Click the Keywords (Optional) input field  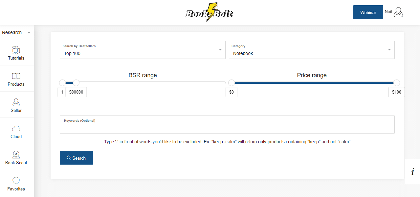click(227, 124)
